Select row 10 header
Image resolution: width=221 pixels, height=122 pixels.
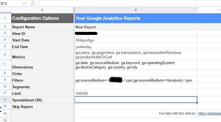point(6,87)
